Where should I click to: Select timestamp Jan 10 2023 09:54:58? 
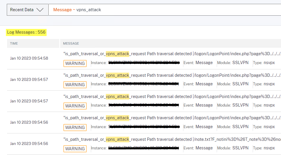(29, 58)
